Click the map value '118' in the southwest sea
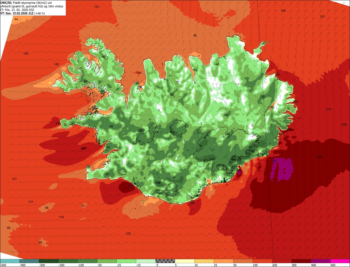 (x=61, y=217)
